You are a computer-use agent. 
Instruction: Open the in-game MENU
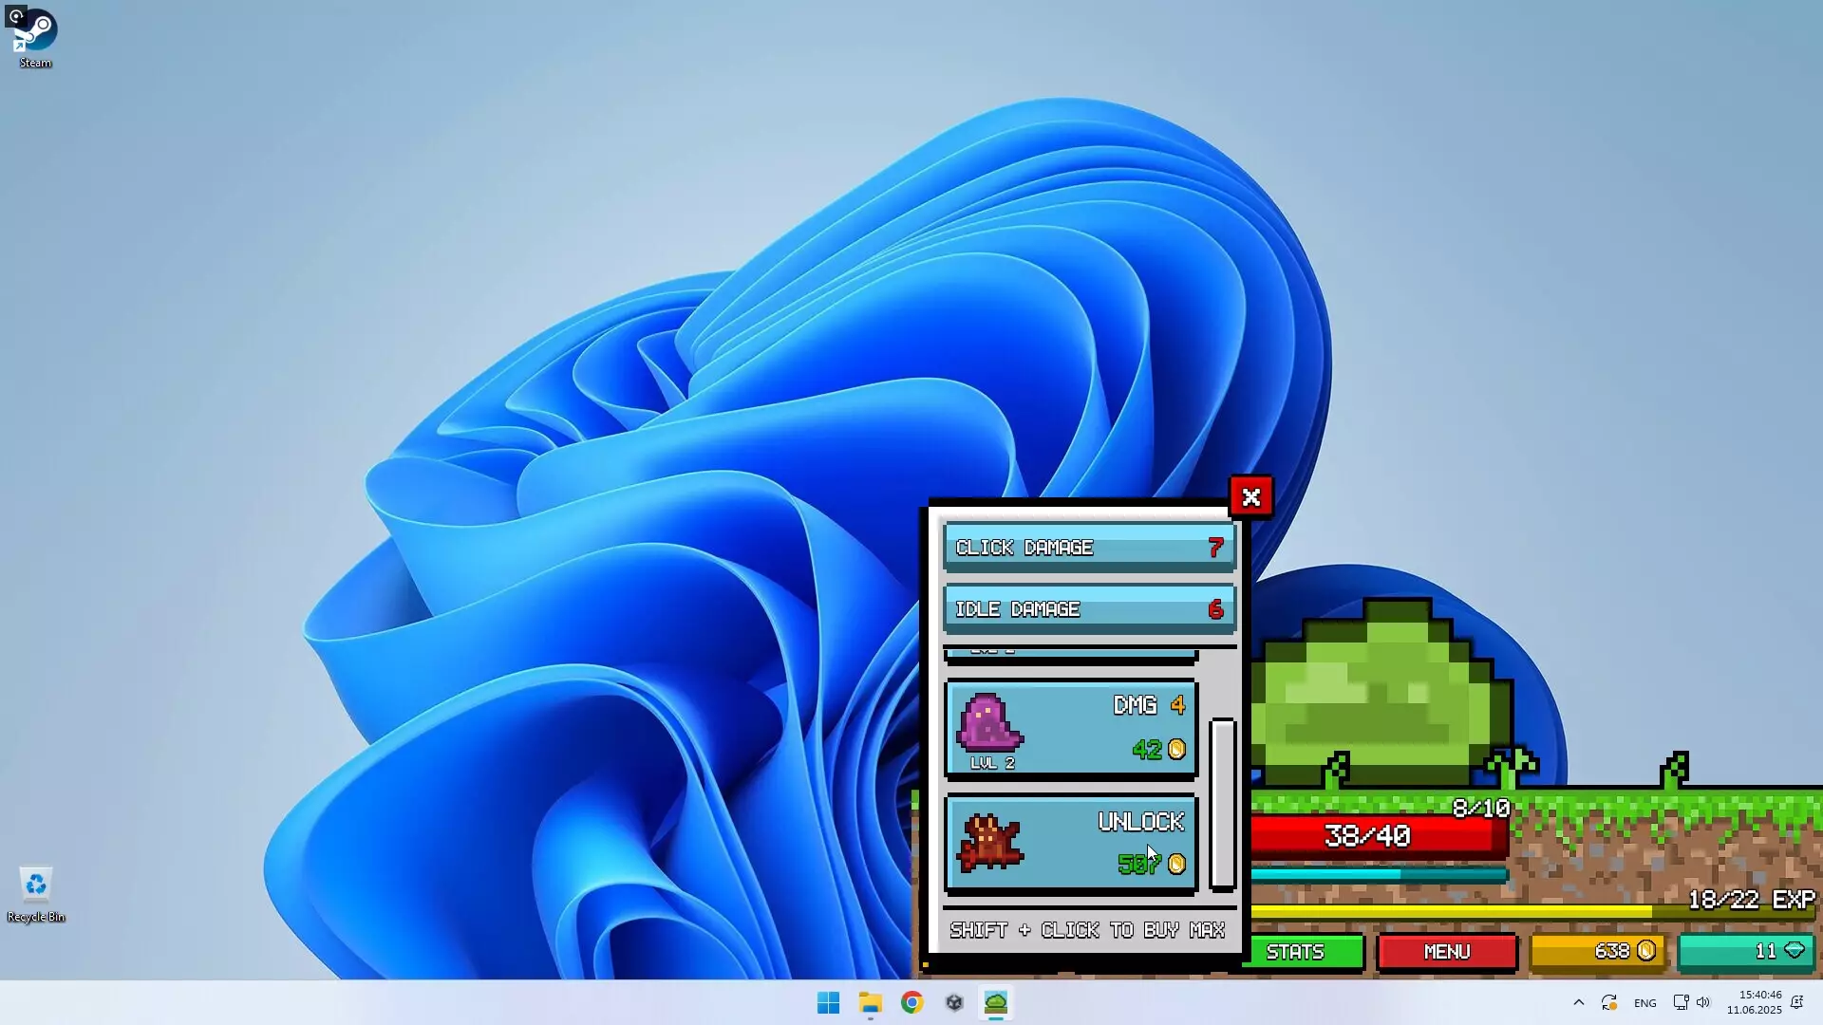(x=1446, y=952)
